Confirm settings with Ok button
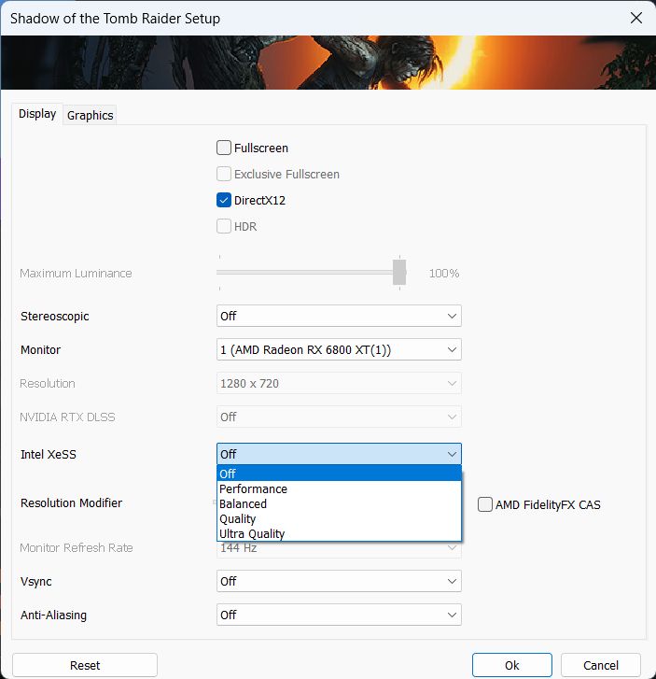Viewport: 656px width, 679px height. click(x=511, y=665)
